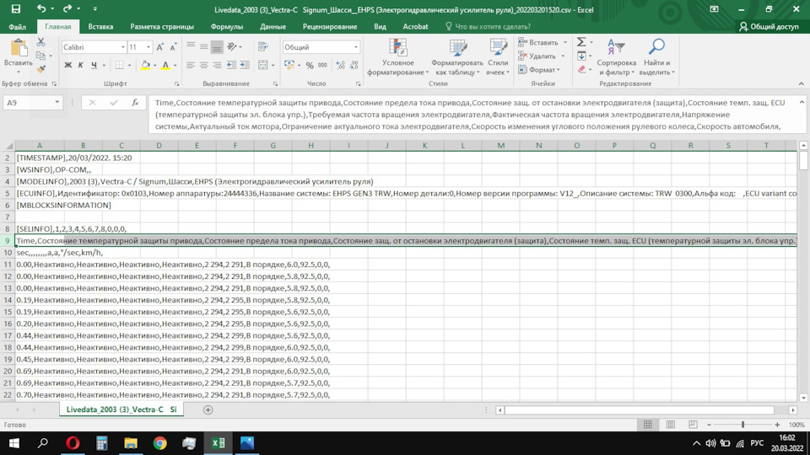Open Форматировать как таблицу gallery
Screen dimensions: 810x455
click(x=457, y=56)
